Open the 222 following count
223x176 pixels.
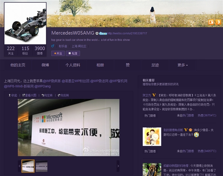11,50
